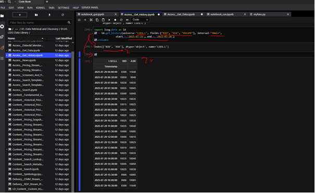Expand the breadcrumb ellipsis
This screenshot has height=193, width=315.
pos(17,29)
